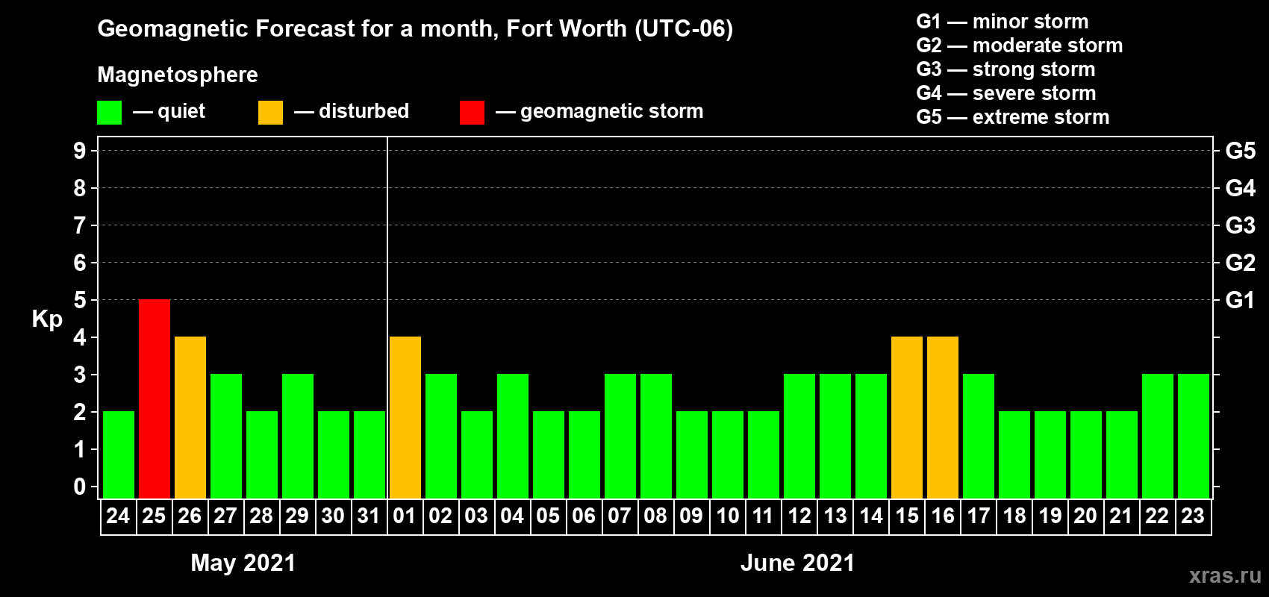1269x597 pixels.
Task: Click the 'G2 — moderate storm' legend text
Action: (x=1019, y=45)
